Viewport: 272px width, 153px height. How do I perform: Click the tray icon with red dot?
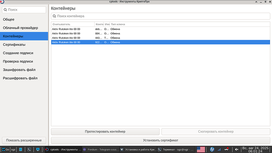tap(227, 149)
